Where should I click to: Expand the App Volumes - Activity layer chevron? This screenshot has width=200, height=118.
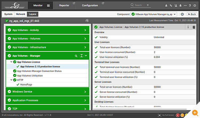85,30
